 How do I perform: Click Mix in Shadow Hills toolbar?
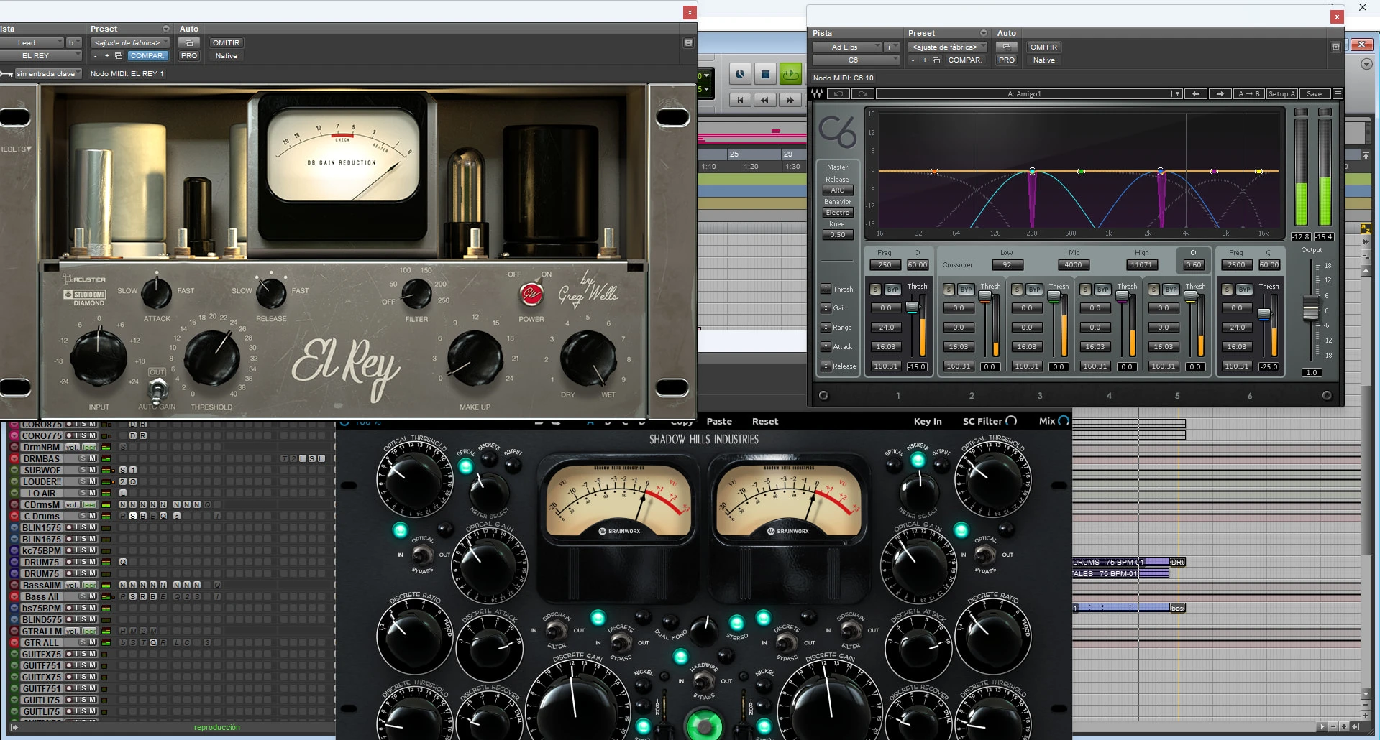click(x=1054, y=421)
